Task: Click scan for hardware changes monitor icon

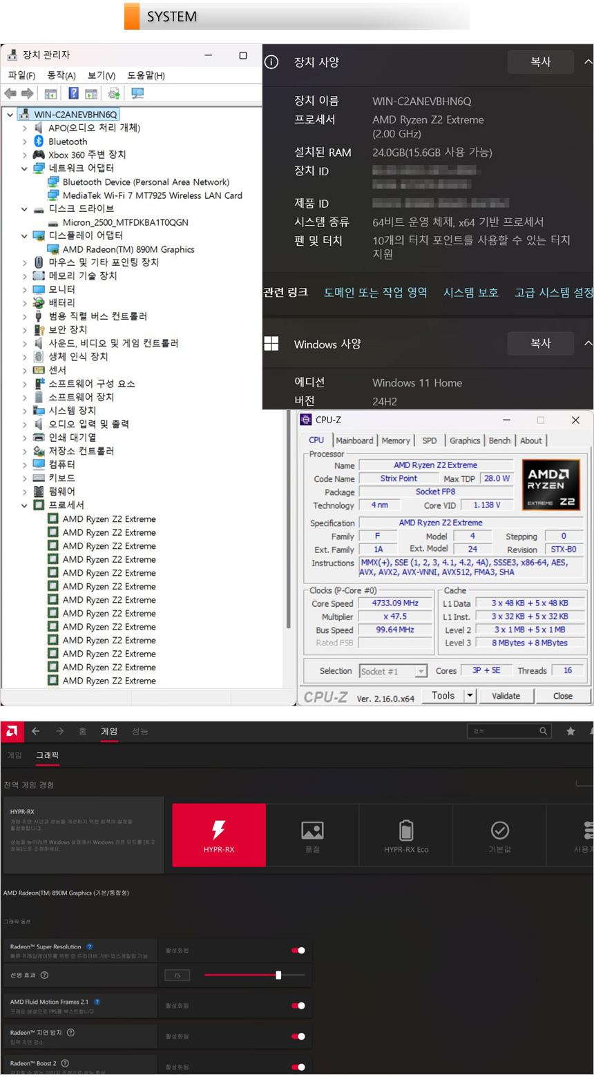Action: (x=137, y=93)
